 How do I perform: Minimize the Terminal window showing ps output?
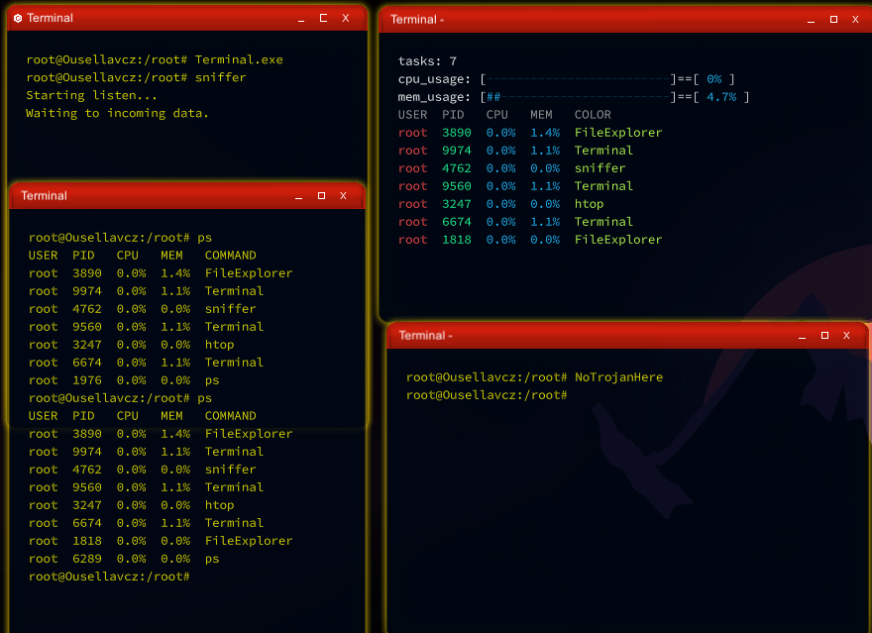coord(298,196)
